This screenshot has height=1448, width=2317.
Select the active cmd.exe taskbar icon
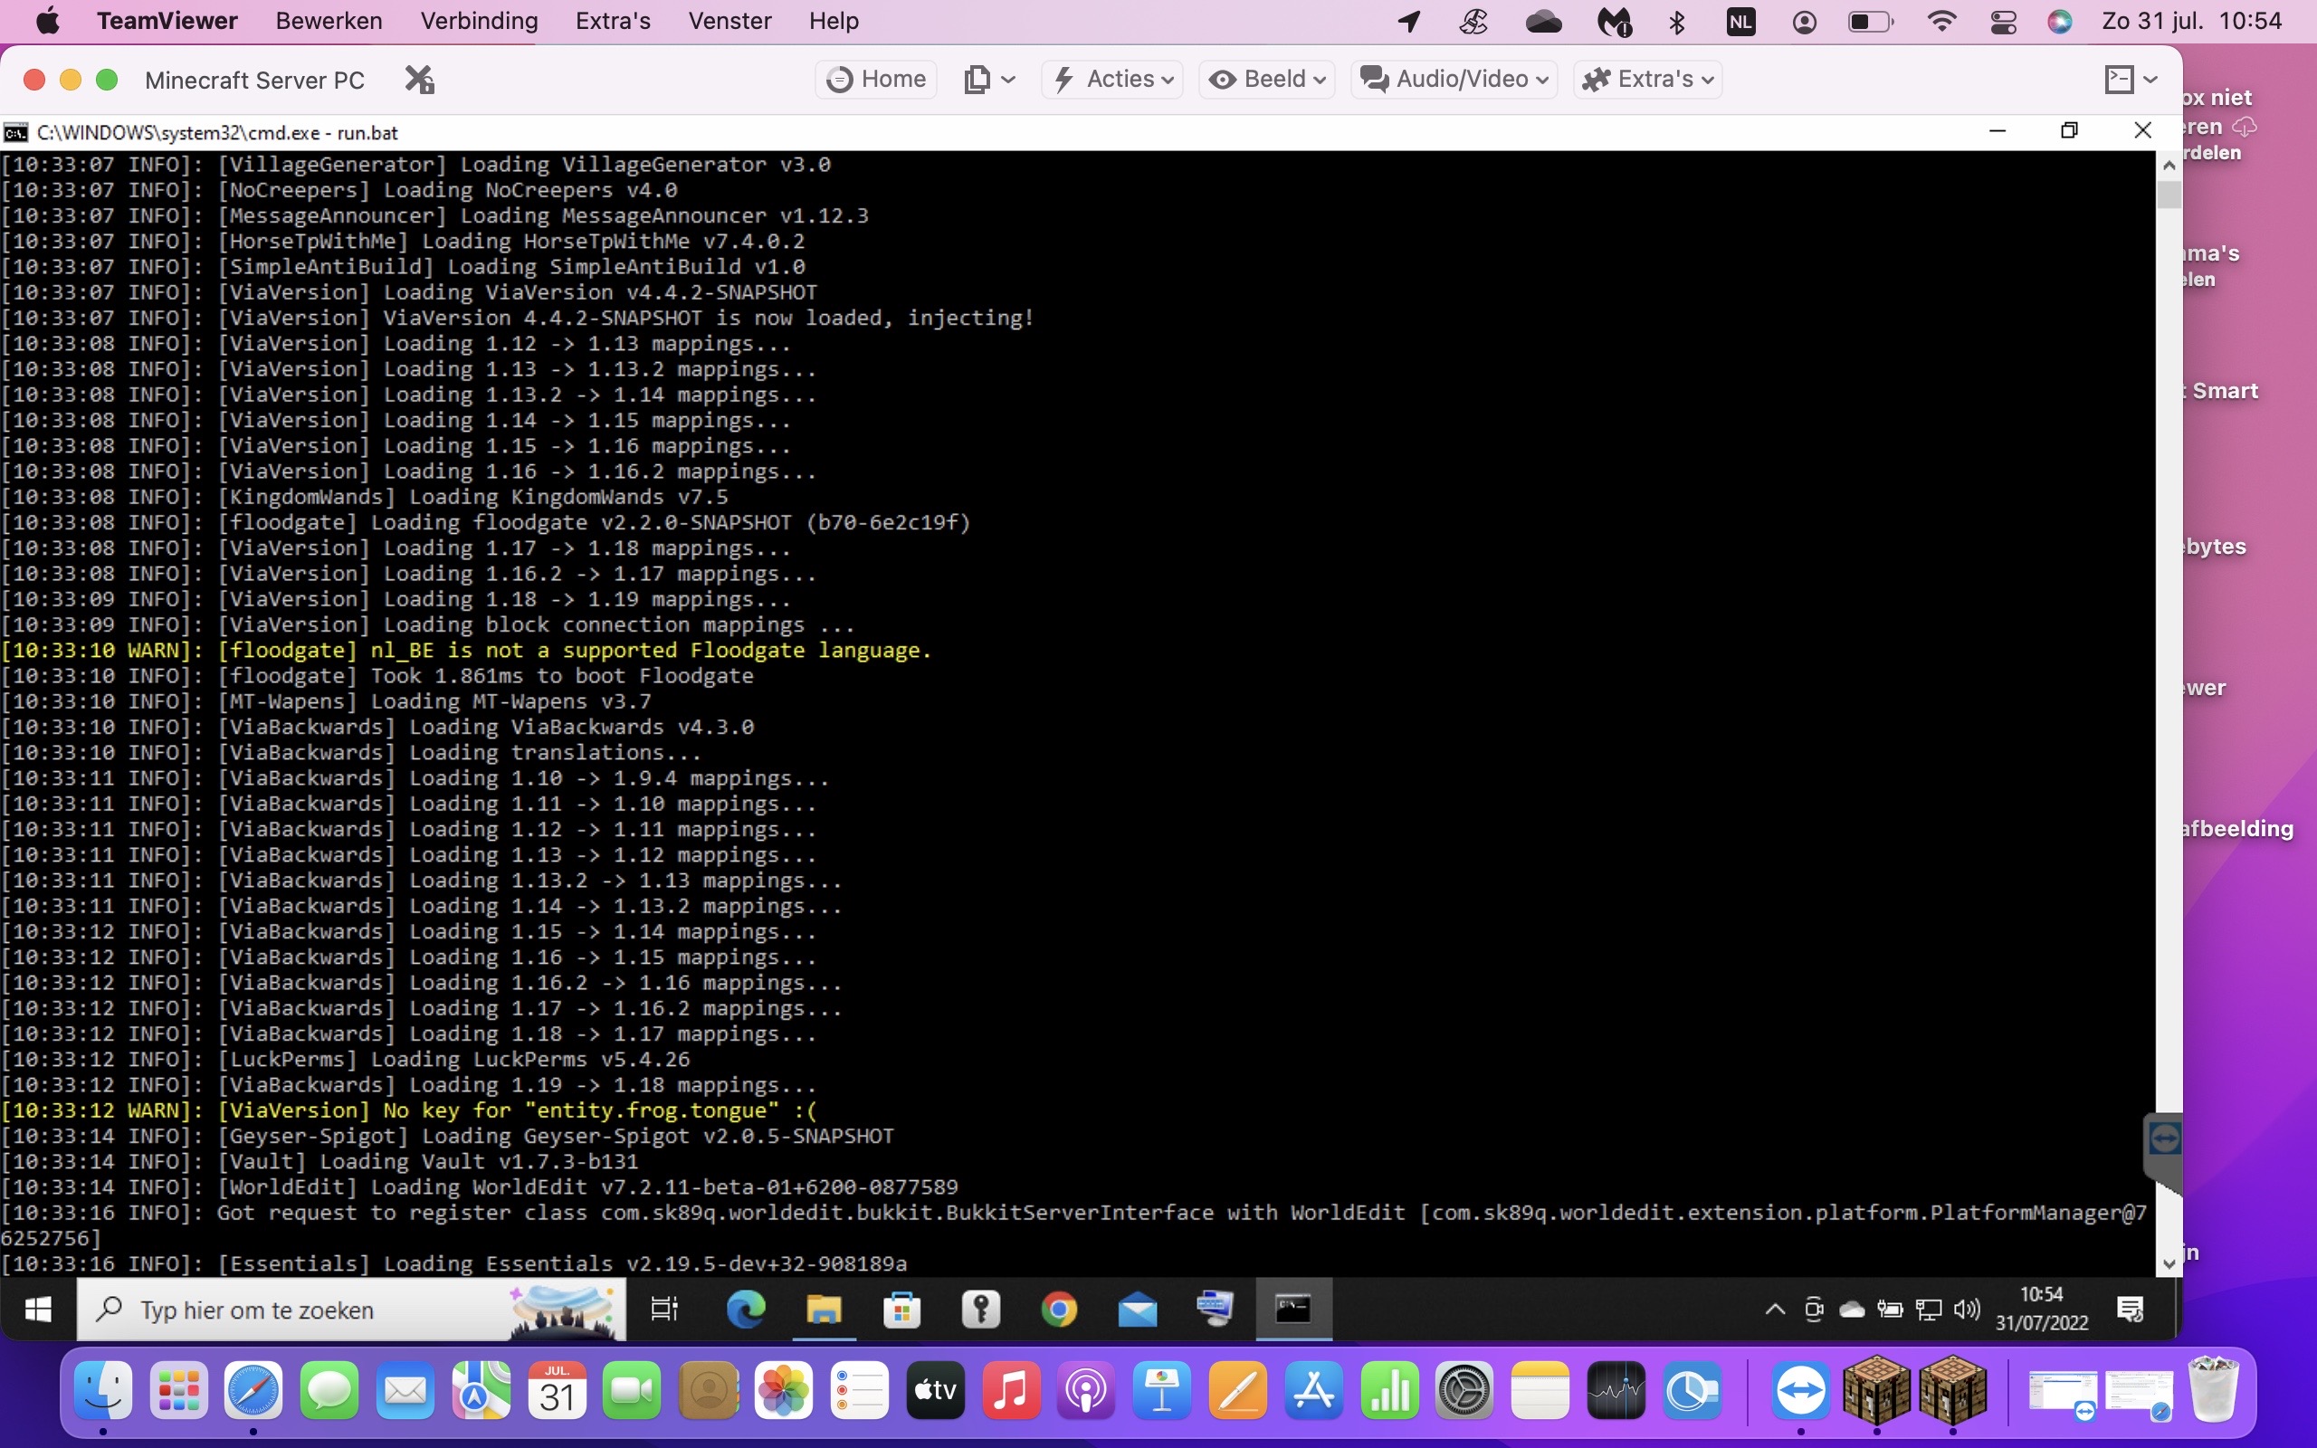pos(1293,1310)
